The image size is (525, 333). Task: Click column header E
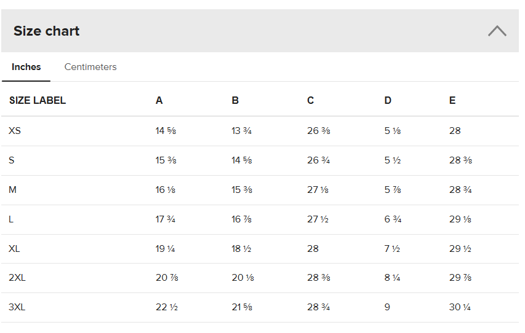452,100
